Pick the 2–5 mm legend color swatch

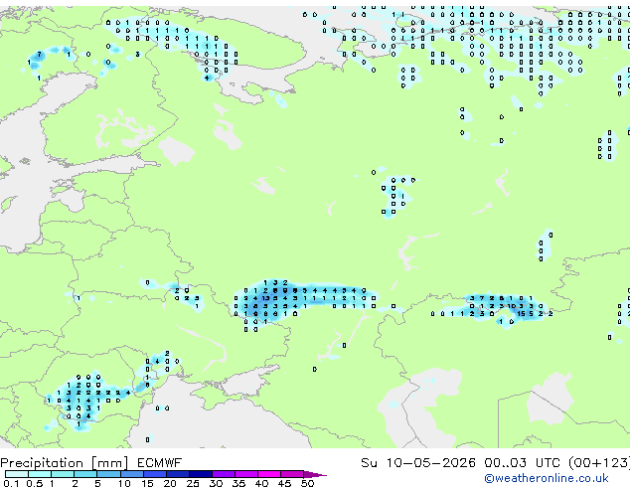(85, 474)
